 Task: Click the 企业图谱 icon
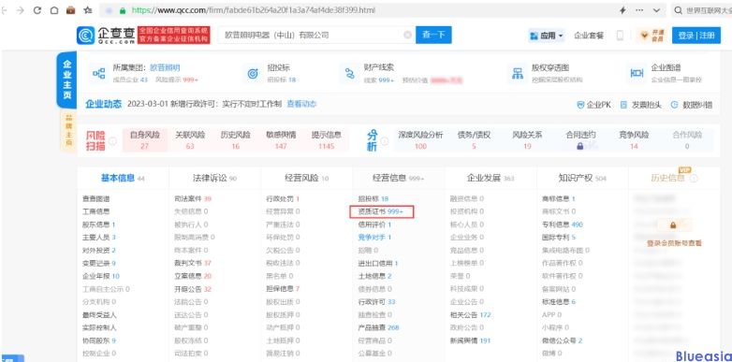(637, 73)
